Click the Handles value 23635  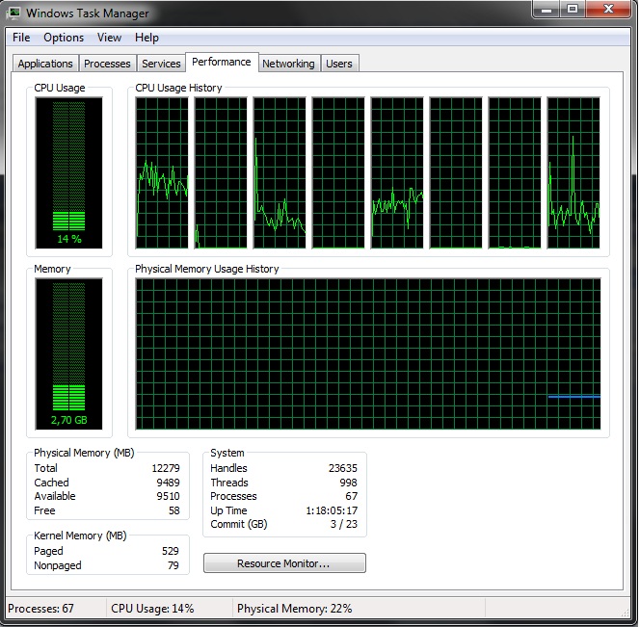343,468
